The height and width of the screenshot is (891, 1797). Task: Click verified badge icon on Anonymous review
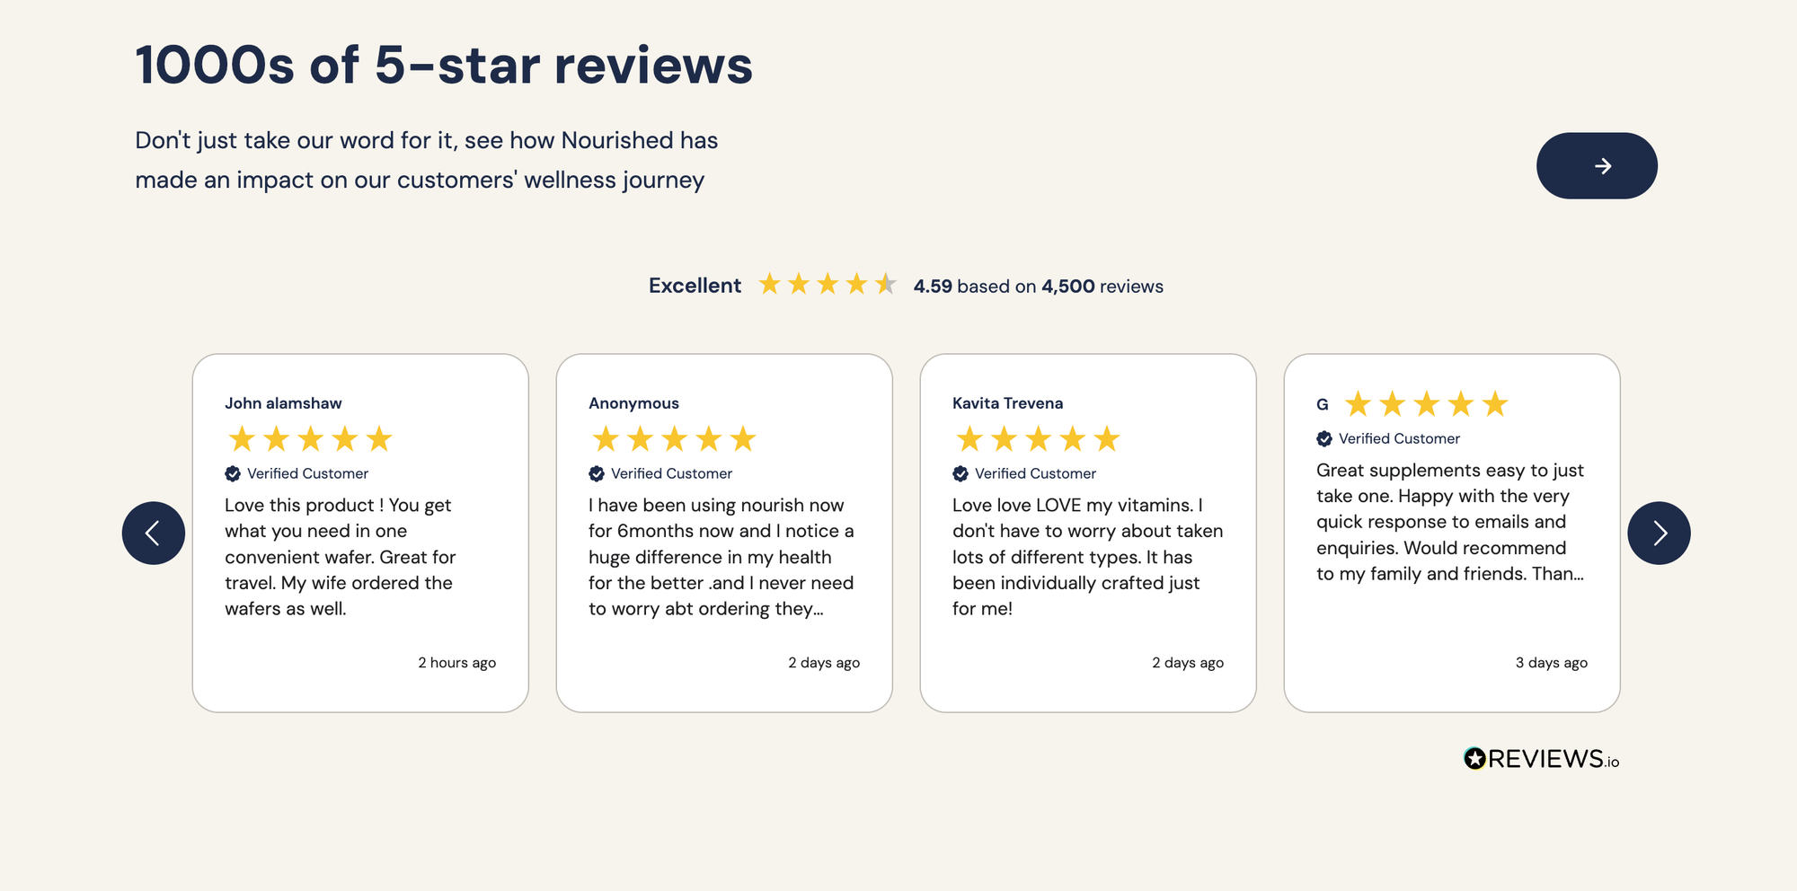[x=597, y=473]
